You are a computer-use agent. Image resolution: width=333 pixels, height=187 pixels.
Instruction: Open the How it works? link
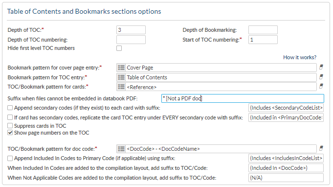[300, 57]
